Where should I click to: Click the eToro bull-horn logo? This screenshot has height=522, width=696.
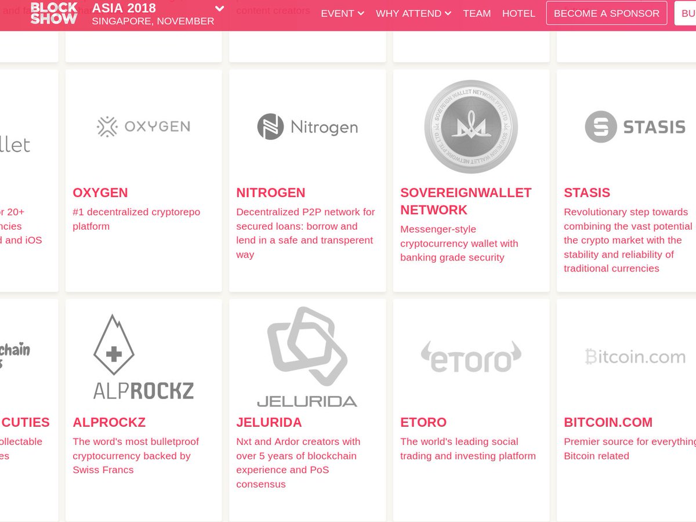[x=471, y=357]
